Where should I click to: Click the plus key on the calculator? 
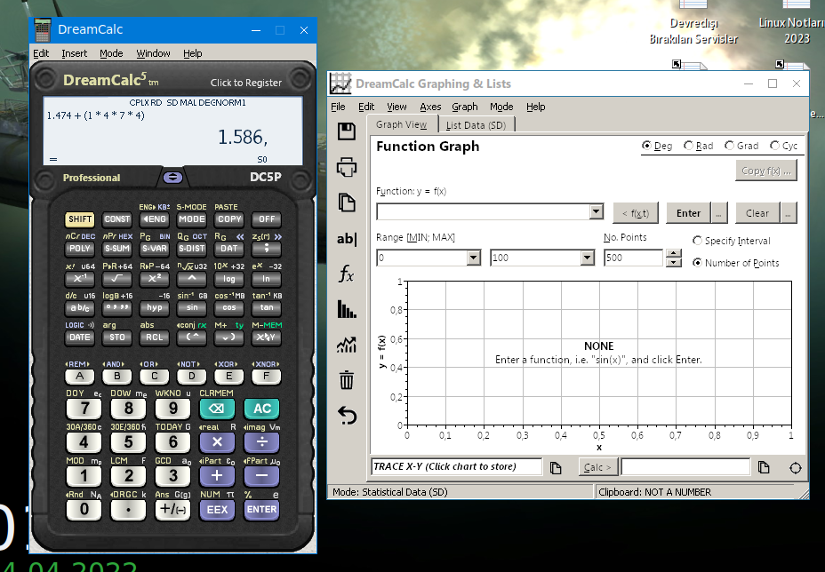click(217, 476)
